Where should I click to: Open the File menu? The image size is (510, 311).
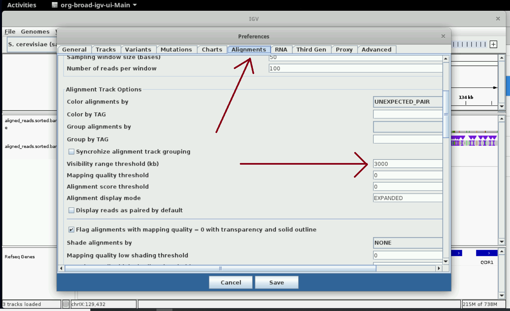(10, 31)
